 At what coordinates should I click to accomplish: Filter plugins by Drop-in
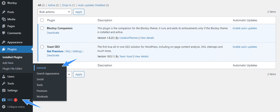pyautogui.click(x=66, y=5)
